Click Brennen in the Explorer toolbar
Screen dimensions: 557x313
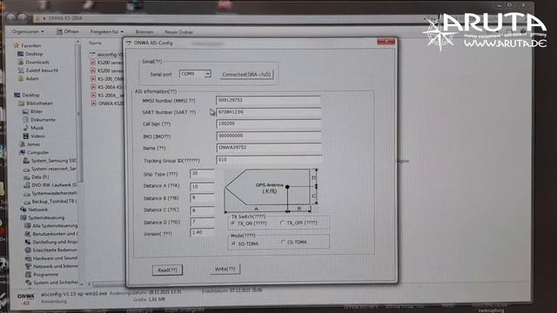coord(144,32)
